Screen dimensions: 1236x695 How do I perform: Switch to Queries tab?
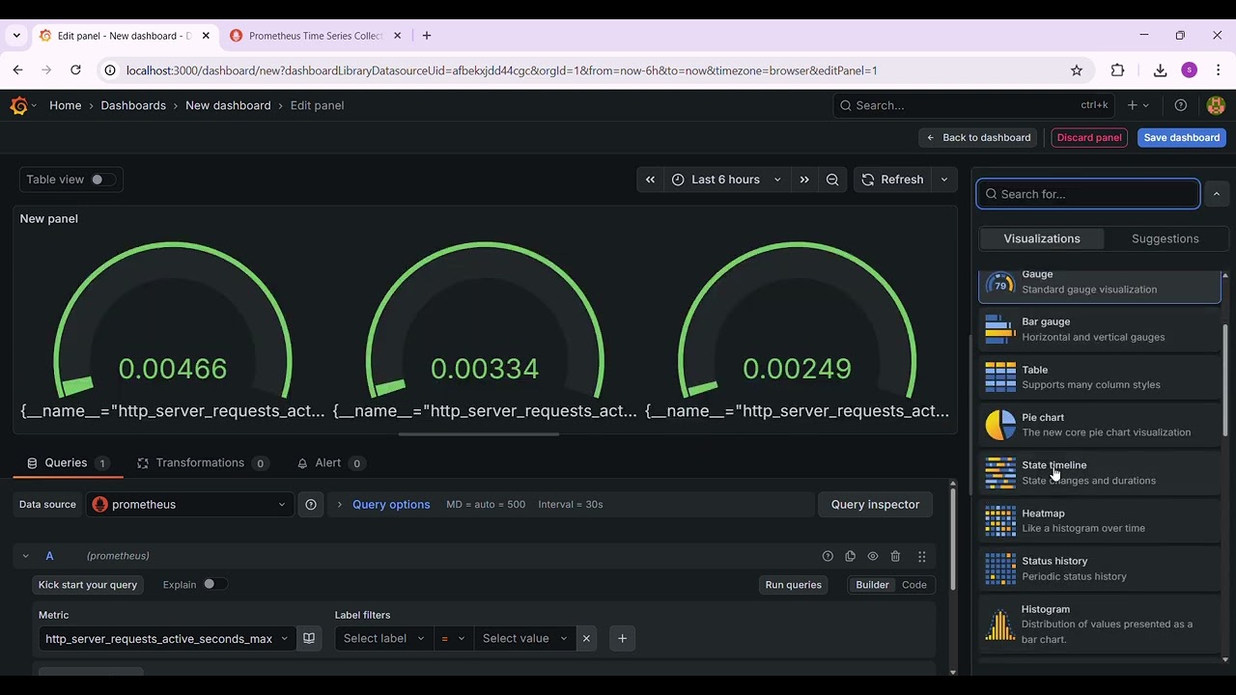pyautogui.click(x=68, y=462)
